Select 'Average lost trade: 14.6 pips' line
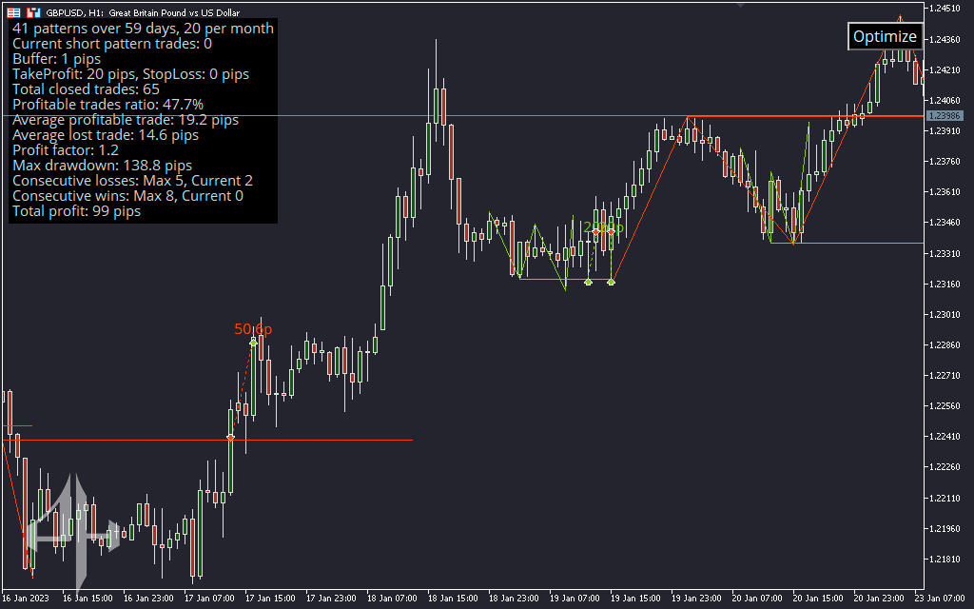Screen dimensions: 974x609 (x=106, y=135)
